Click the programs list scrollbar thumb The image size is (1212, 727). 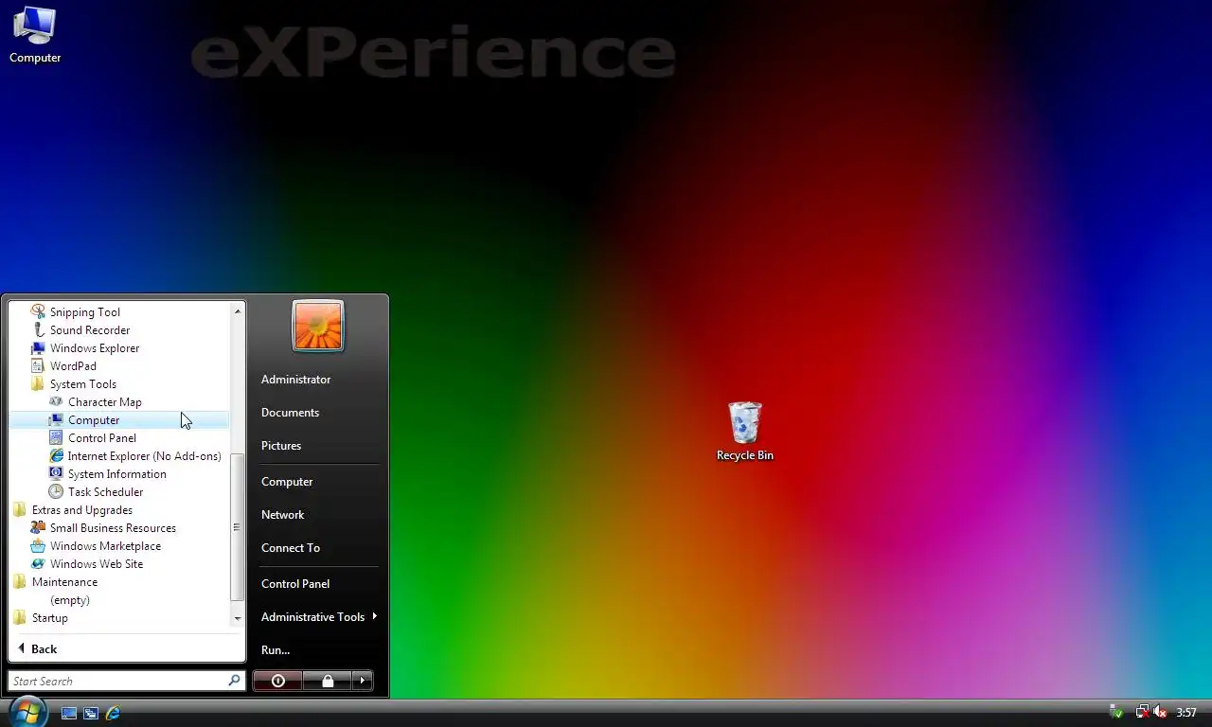238,526
